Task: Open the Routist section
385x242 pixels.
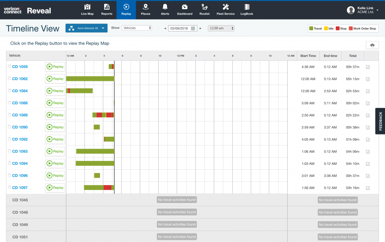Action: pyautogui.click(x=204, y=9)
